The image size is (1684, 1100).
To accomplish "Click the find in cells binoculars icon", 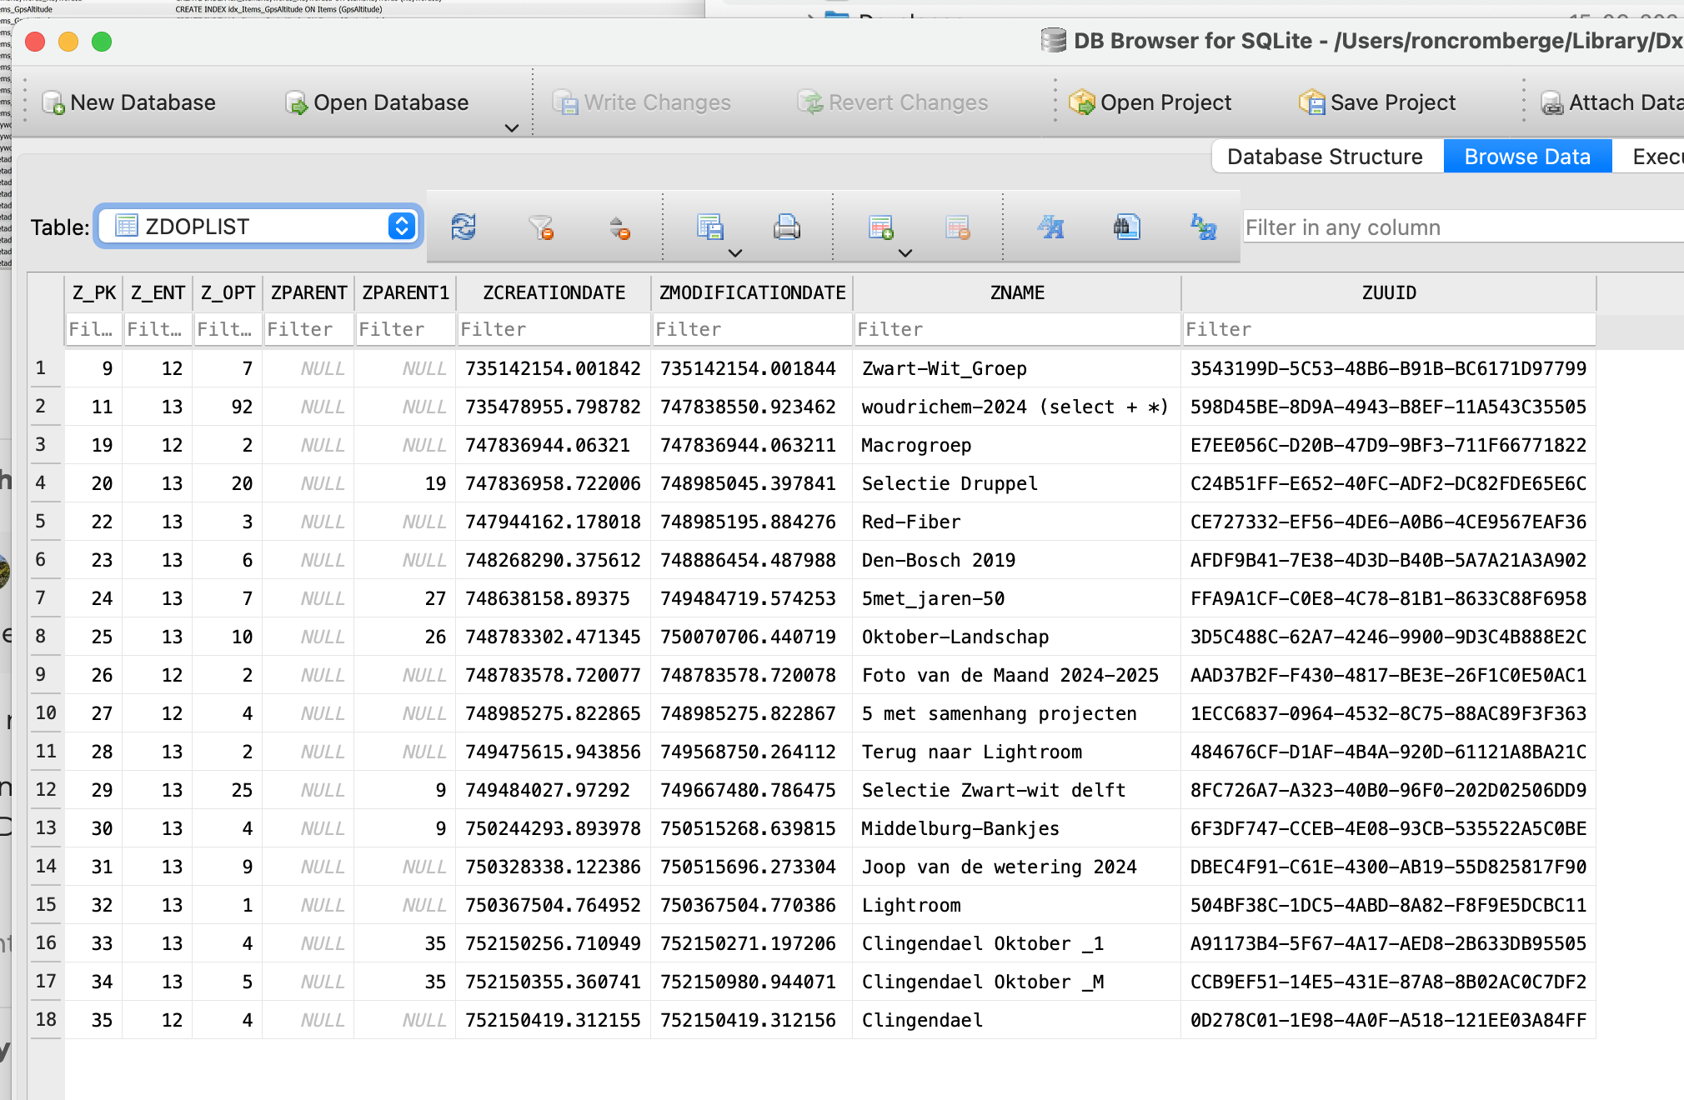I will (x=1126, y=227).
